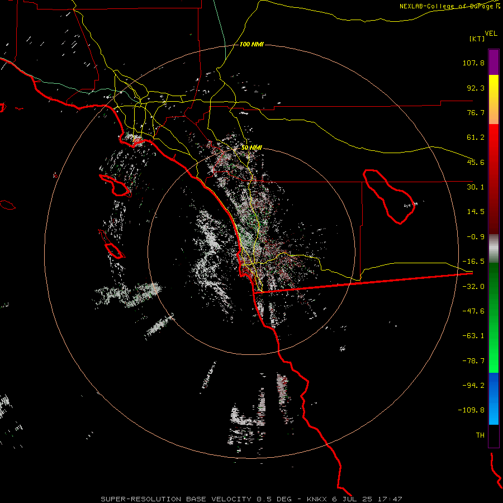Select the 76.7 scale value

pos(476,112)
